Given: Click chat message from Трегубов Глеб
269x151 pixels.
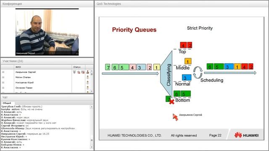Looking at the screenshot, I should pyautogui.click(x=21, y=107).
